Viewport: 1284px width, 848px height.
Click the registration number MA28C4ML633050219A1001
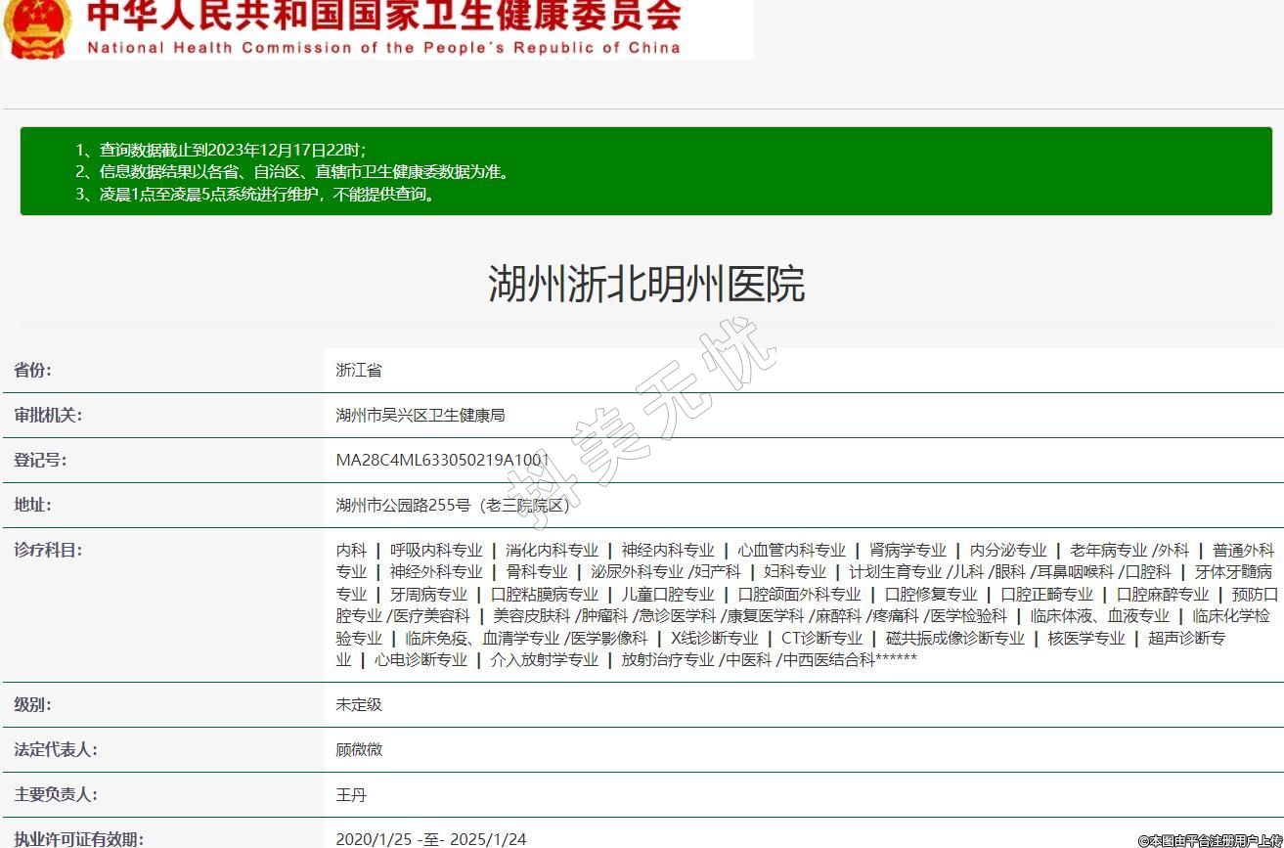point(442,460)
